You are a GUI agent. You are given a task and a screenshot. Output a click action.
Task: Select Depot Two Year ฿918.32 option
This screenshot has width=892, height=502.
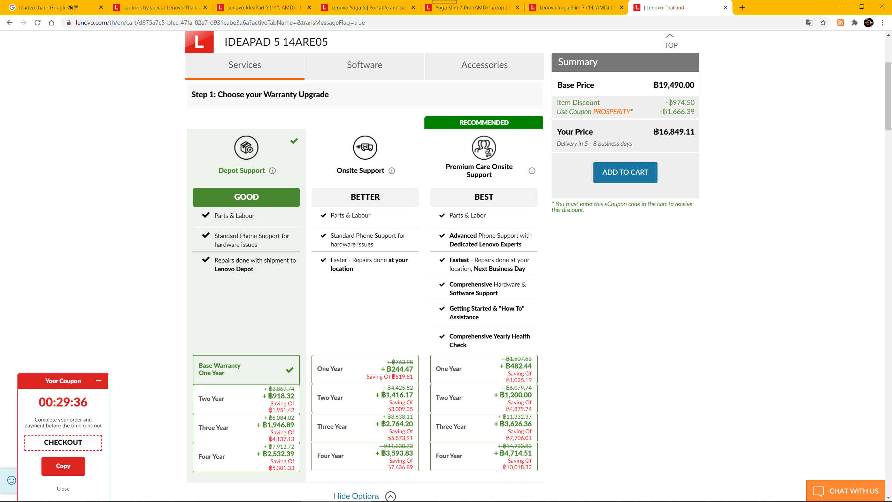(246, 399)
